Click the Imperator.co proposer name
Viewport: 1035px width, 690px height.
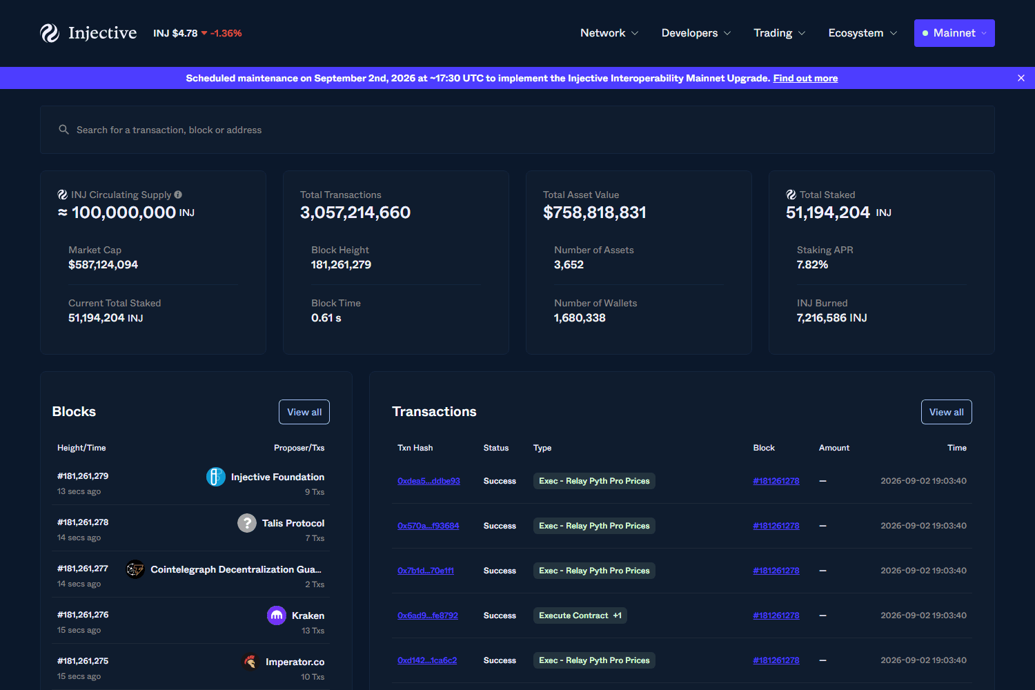point(295,662)
